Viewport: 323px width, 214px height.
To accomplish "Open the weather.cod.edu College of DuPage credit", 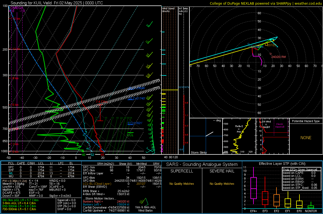I will pos(266,4).
